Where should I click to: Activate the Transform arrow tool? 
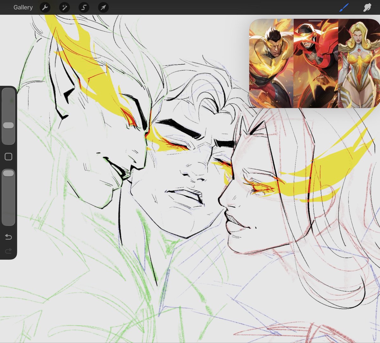pos(103,7)
